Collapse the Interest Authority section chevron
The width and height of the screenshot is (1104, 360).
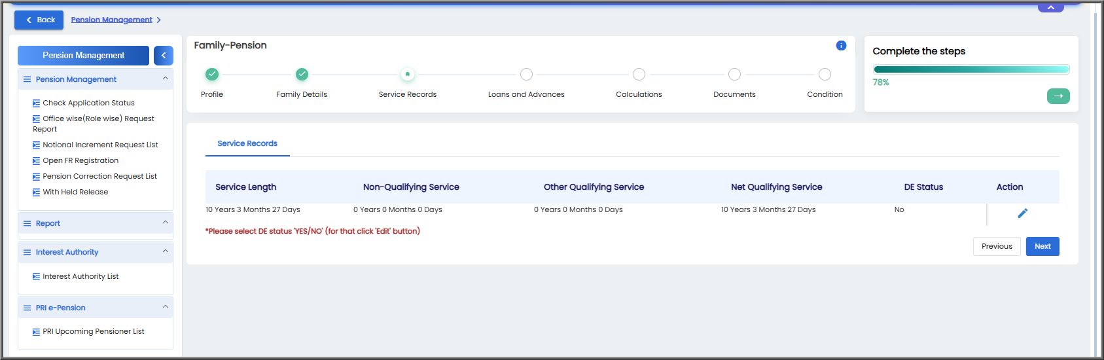point(165,251)
